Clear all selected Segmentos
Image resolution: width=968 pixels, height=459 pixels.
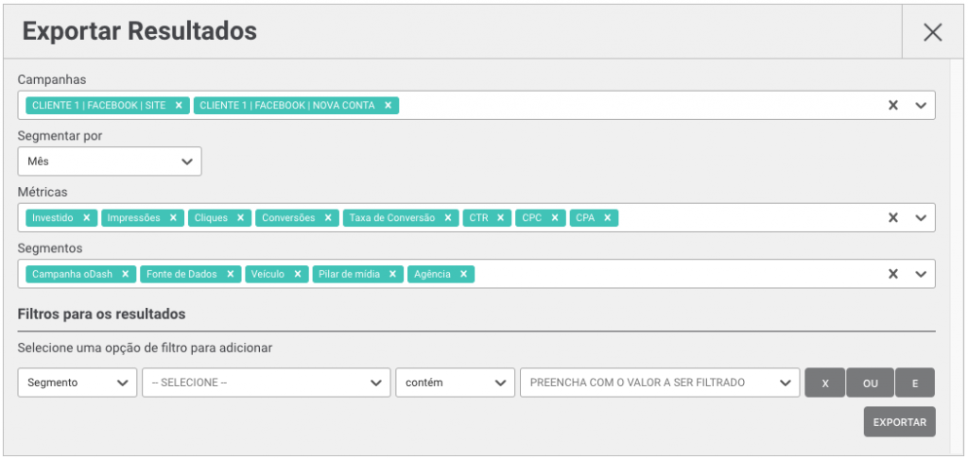click(x=892, y=275)
